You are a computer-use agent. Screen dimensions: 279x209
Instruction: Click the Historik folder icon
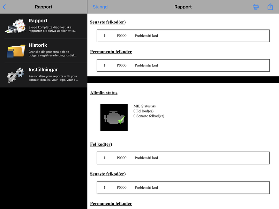coord(16,51)
